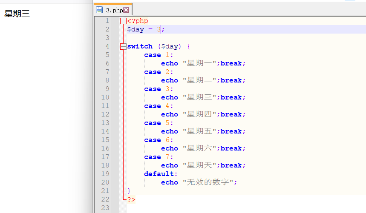This screenshot has width=366, height=213.
Task: Click the closing brace on line 21
Action: (x=129, y=191)
